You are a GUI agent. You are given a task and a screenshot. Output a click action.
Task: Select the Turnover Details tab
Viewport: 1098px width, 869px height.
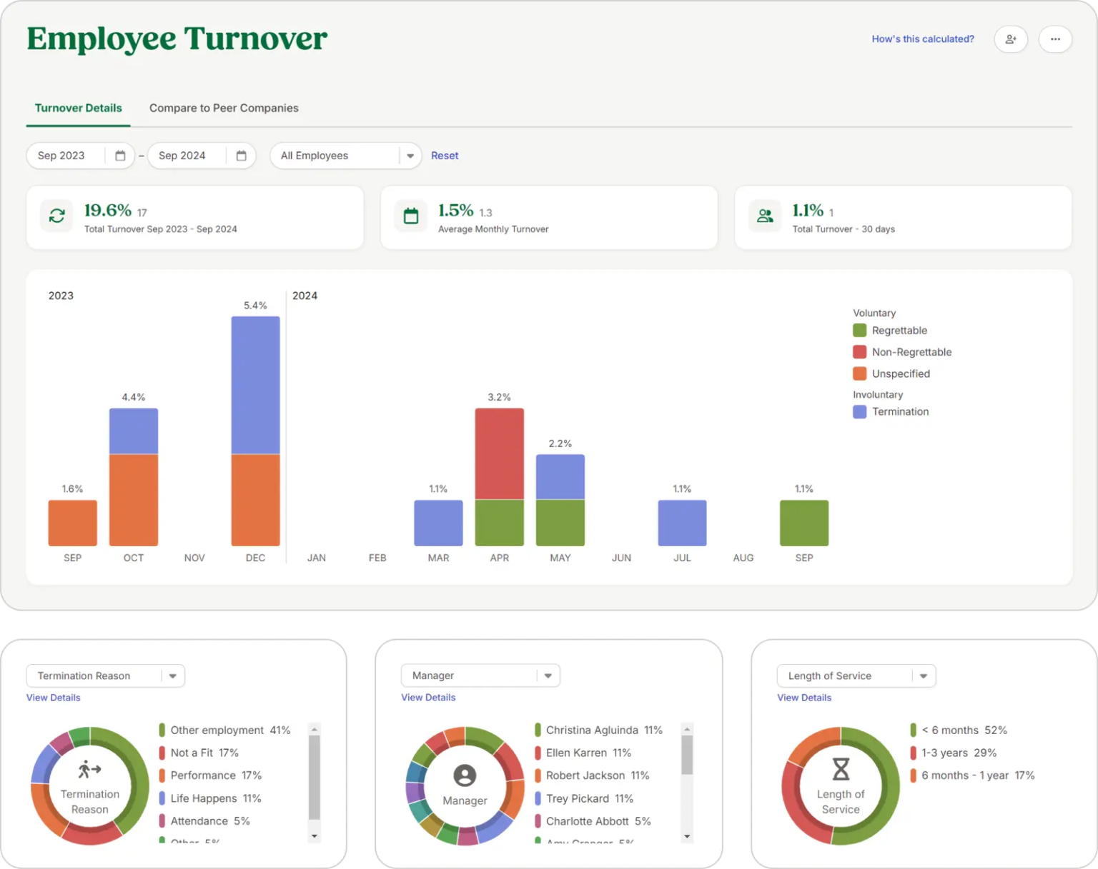tap(78, 108)
